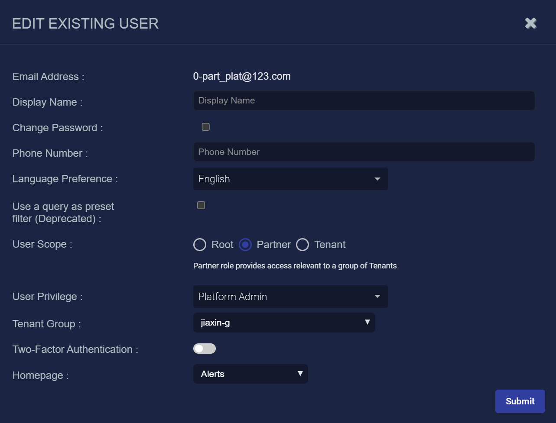Click the Edit Existing User title
Image resolution: width=556 pixels, height=423 pixels.
(x=85, y=23)
